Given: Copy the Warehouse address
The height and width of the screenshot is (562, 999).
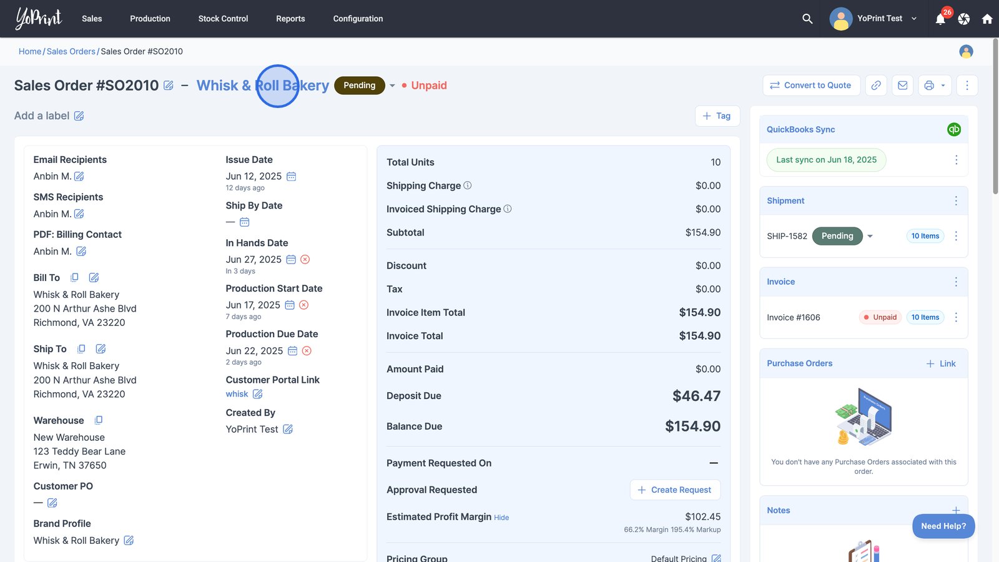Looking at the screenshot, I should pyautogui.click(x=99, y=421).
